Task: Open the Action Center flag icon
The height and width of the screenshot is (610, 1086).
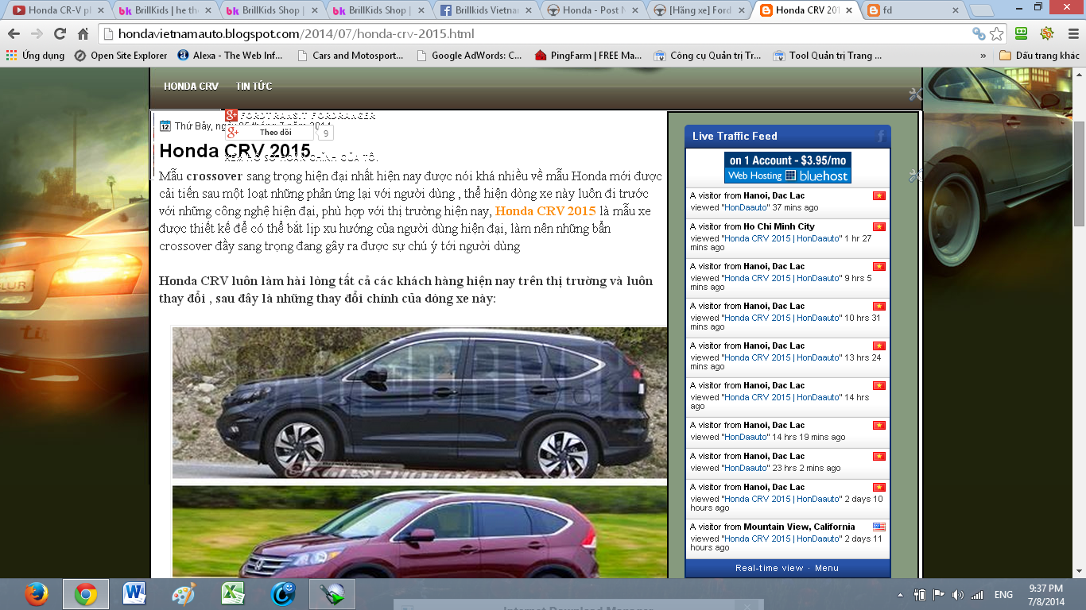Action: tap(939, 594)
